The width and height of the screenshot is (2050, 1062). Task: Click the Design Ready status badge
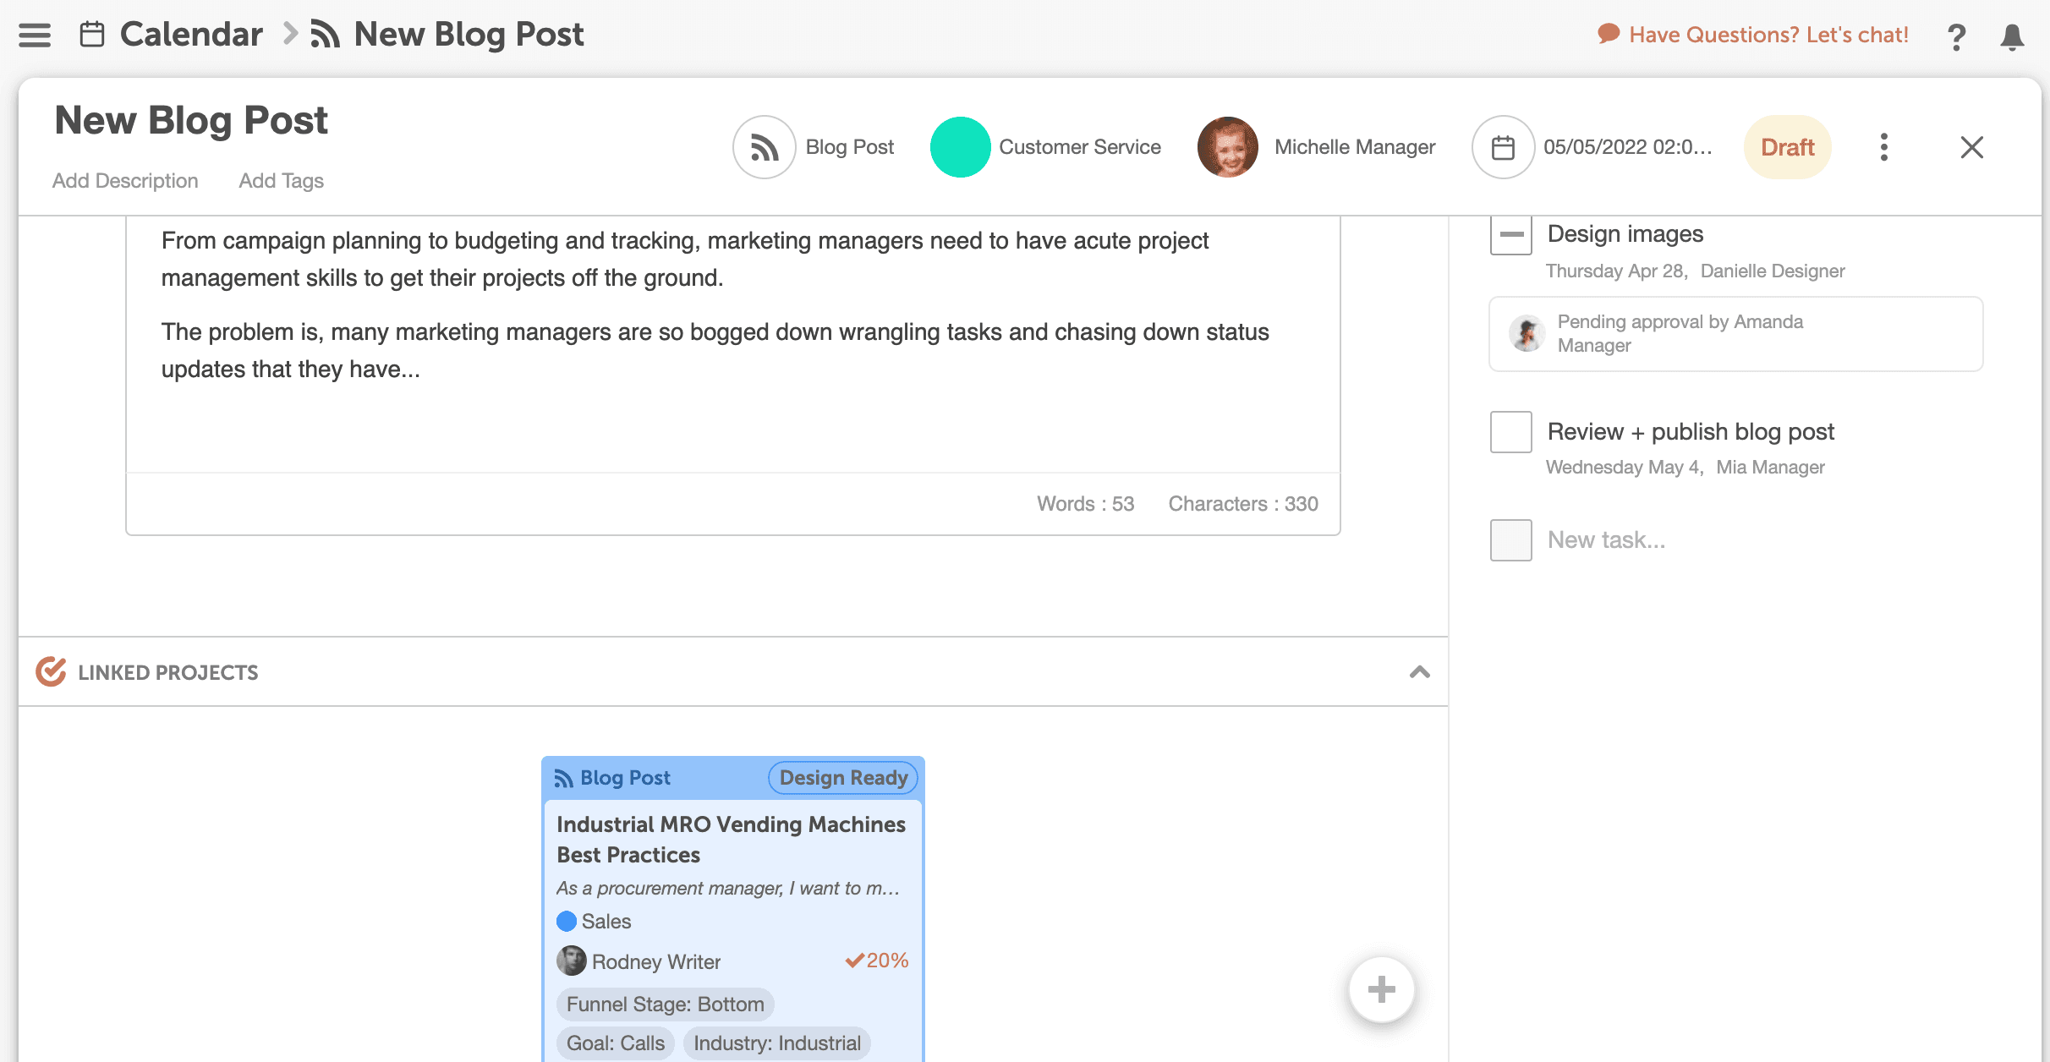click(843, 778)
